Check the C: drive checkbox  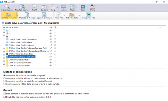click(4, 30)
